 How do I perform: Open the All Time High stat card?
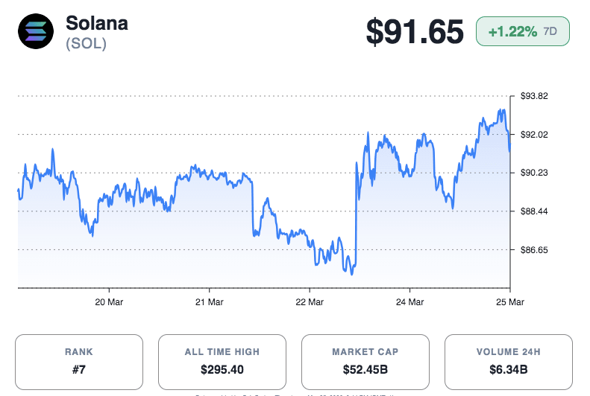pos(222,361)
